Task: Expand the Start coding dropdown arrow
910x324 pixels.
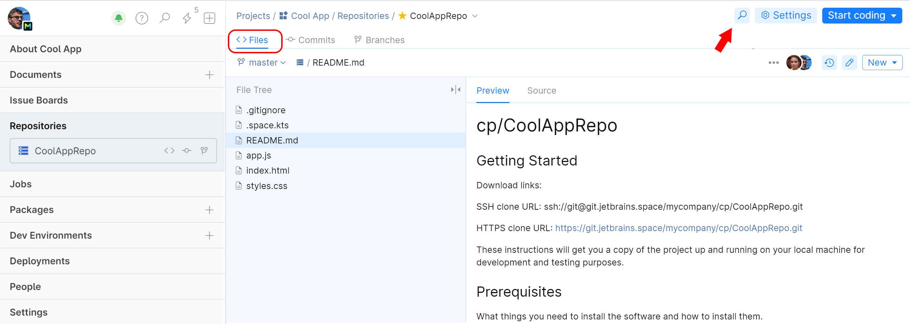Action: (894, 16)
